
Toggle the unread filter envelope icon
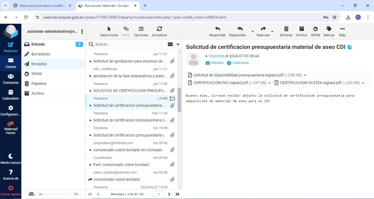pos(170,44)
